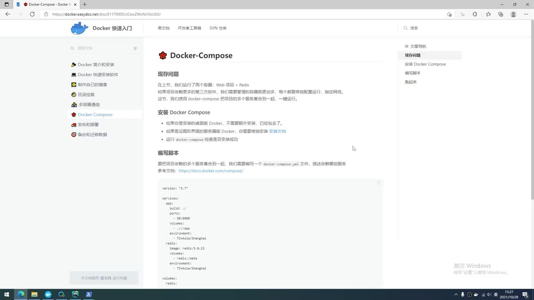Open the Extensions puzzle icon

(475, 14)
